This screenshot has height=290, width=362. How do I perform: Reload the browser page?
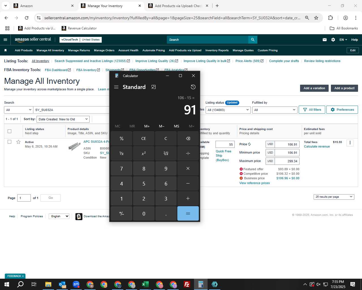click(x=27, y=18)
